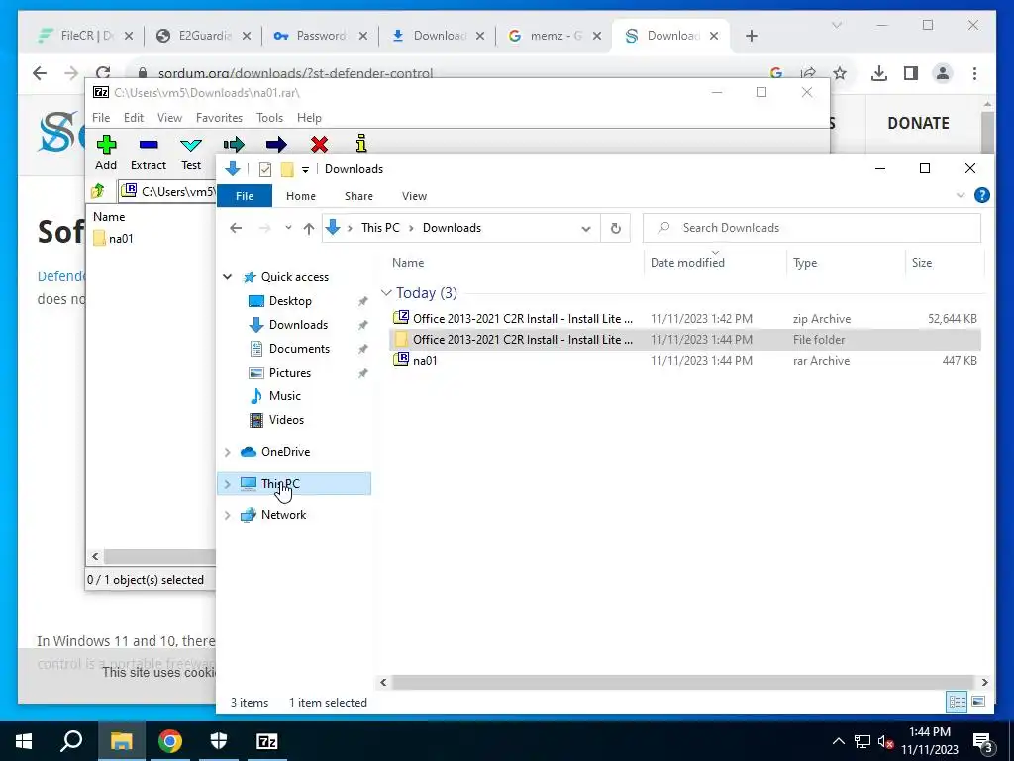Click the up-folder icon in 7-Zip address row
Screen dimensions: 1014x761
[x=98, y=191]
